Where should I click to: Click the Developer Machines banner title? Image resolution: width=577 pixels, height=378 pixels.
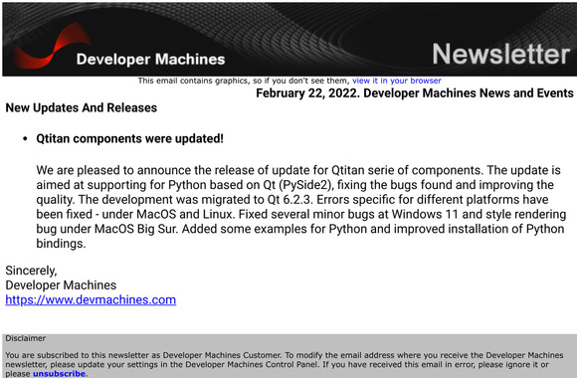click(x=150, y=60)
